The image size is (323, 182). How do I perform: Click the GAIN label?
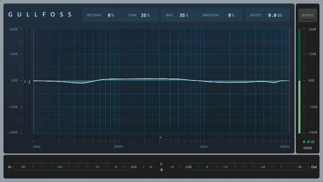(x=307, y=148)
